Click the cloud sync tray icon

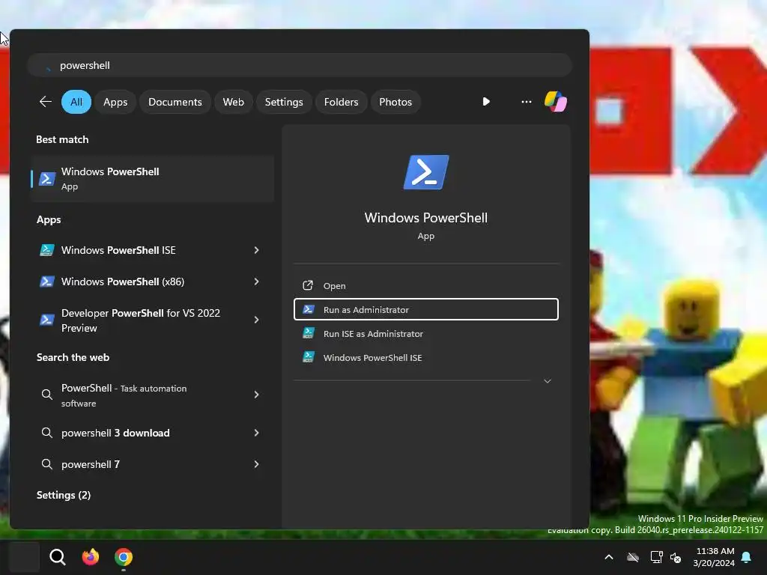[633, 557]
